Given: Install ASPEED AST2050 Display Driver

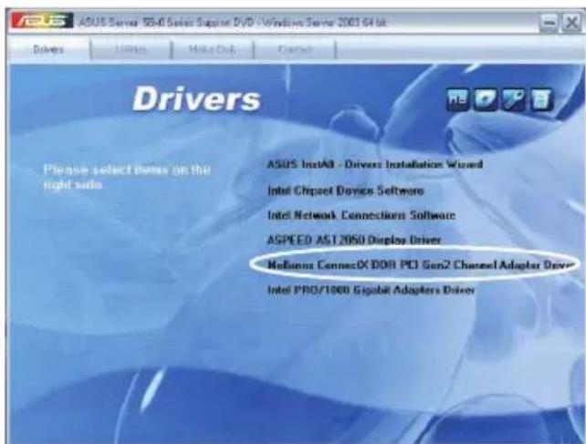Looking at the screenshot, I should tap(354, 240).
